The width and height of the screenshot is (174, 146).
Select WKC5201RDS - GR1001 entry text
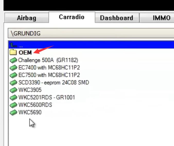click(47, 97)
